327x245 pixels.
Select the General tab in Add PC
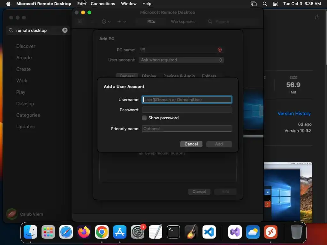tap(127, 76)
